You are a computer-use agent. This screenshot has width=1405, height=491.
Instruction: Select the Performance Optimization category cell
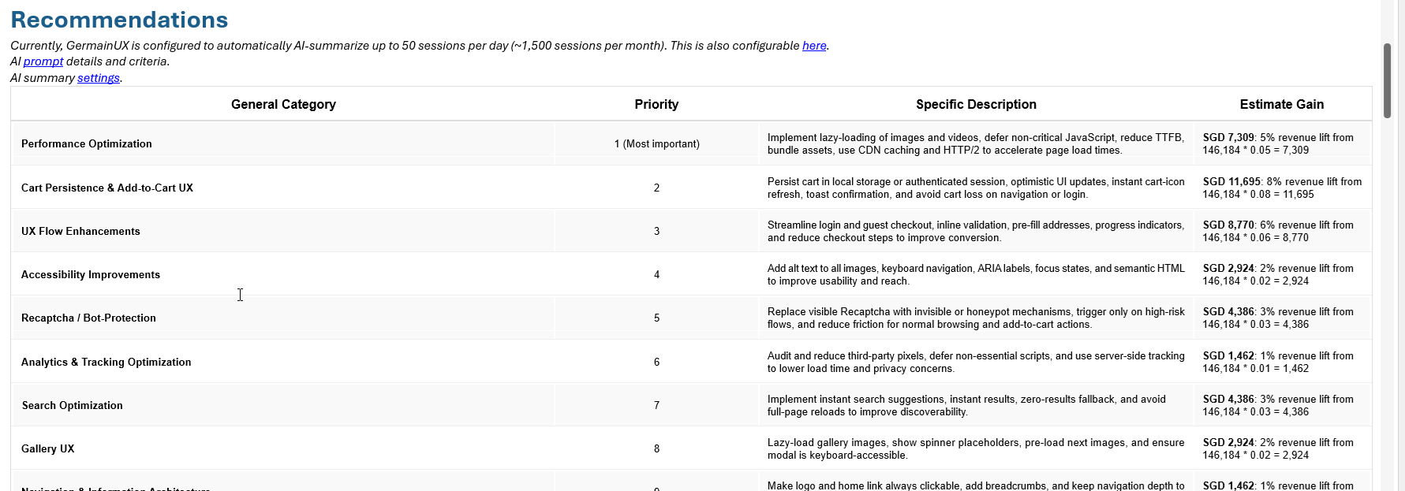[87, 143]
